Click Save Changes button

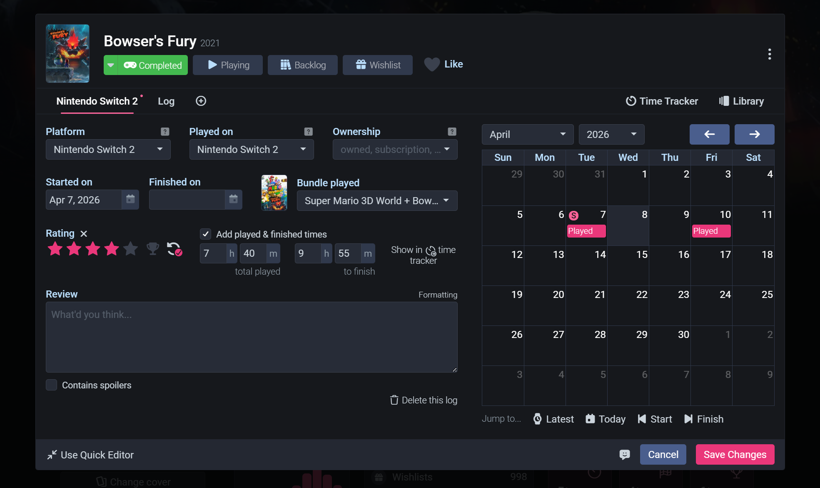pyautogui.click(x=735, y=454)
